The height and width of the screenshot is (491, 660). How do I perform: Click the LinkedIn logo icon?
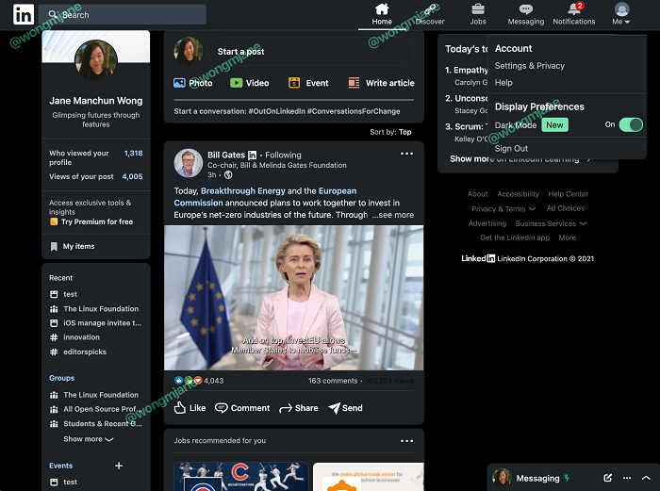(x=24, y=14)
